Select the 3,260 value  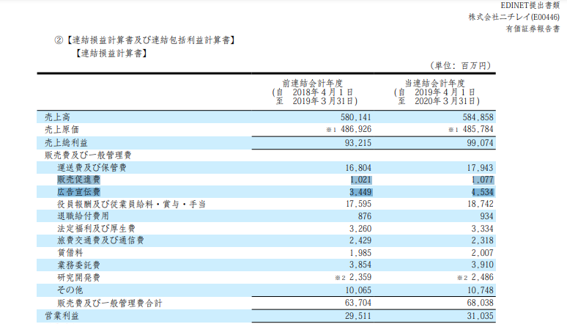[360, 229]
